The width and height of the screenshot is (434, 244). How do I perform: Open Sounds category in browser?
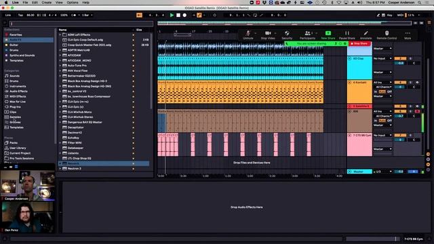pos(14,76)
